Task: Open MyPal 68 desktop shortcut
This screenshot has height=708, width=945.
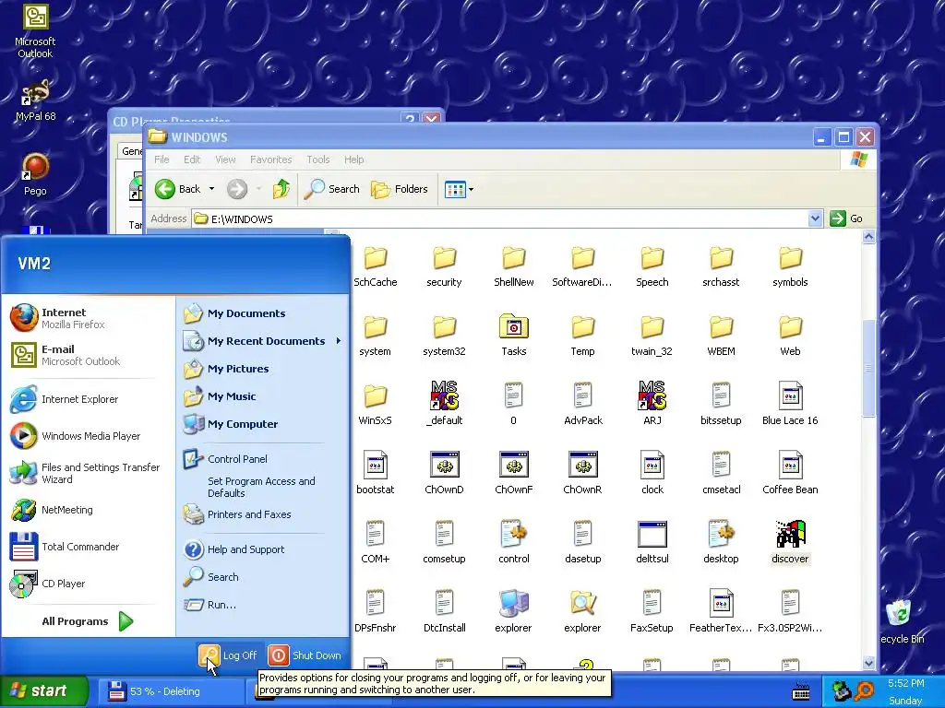Action: [x=35, y=100]
